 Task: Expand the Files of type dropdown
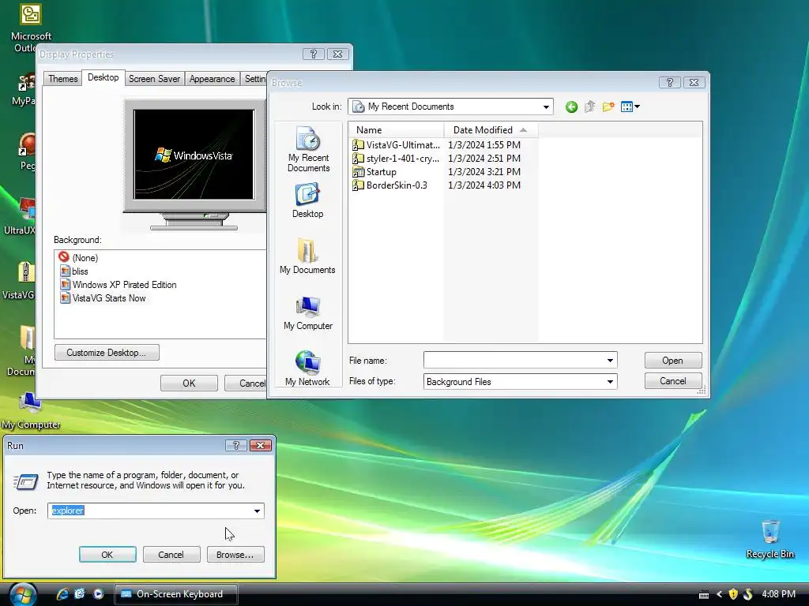[x=610, y=382]
